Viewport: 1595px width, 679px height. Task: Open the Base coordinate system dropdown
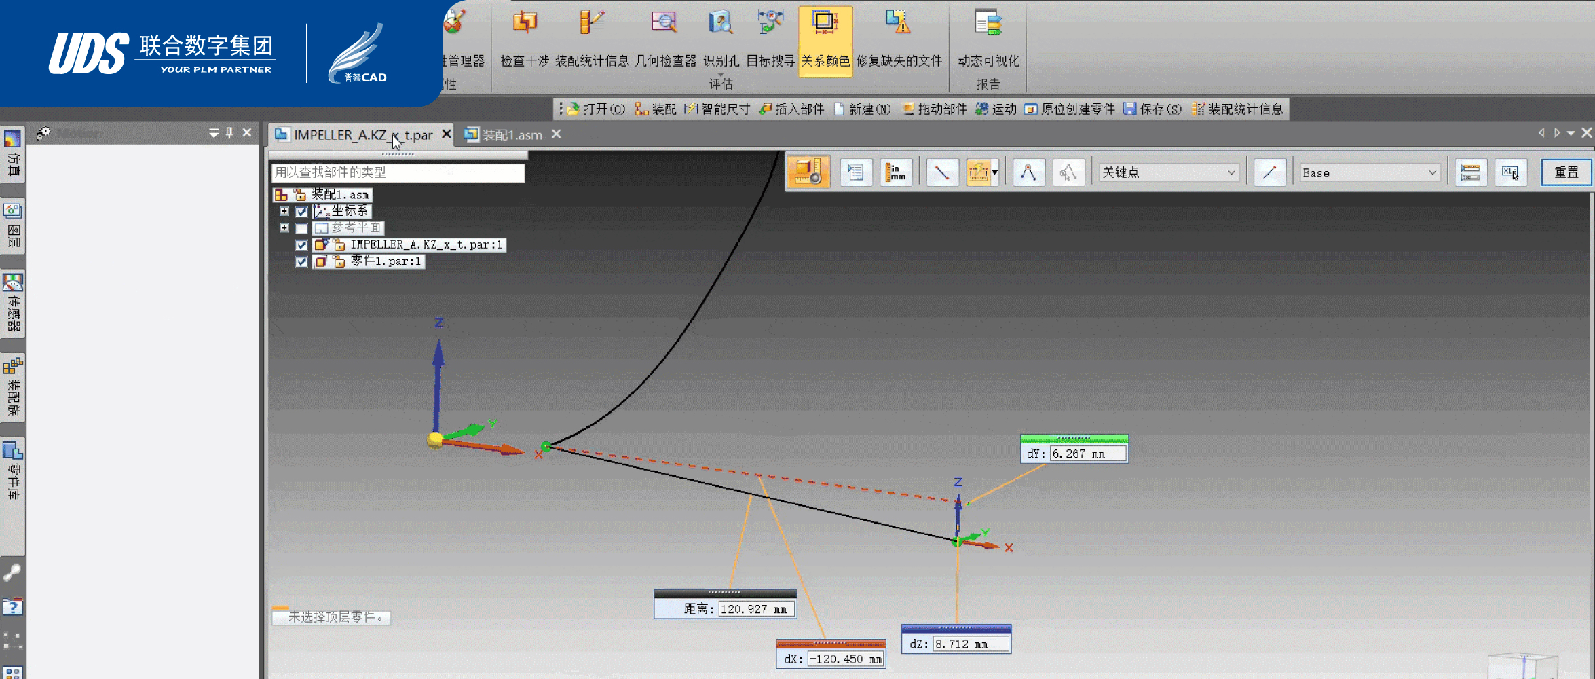pyautogui.click(x=1370, y=172)
